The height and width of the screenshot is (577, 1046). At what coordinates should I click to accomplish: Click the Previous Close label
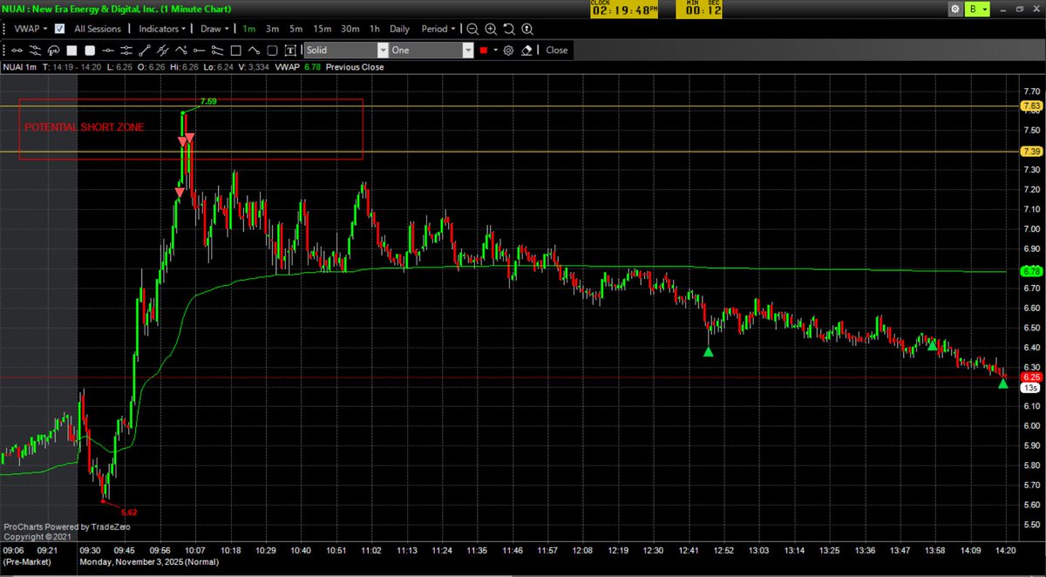click(x=355, y=67)
